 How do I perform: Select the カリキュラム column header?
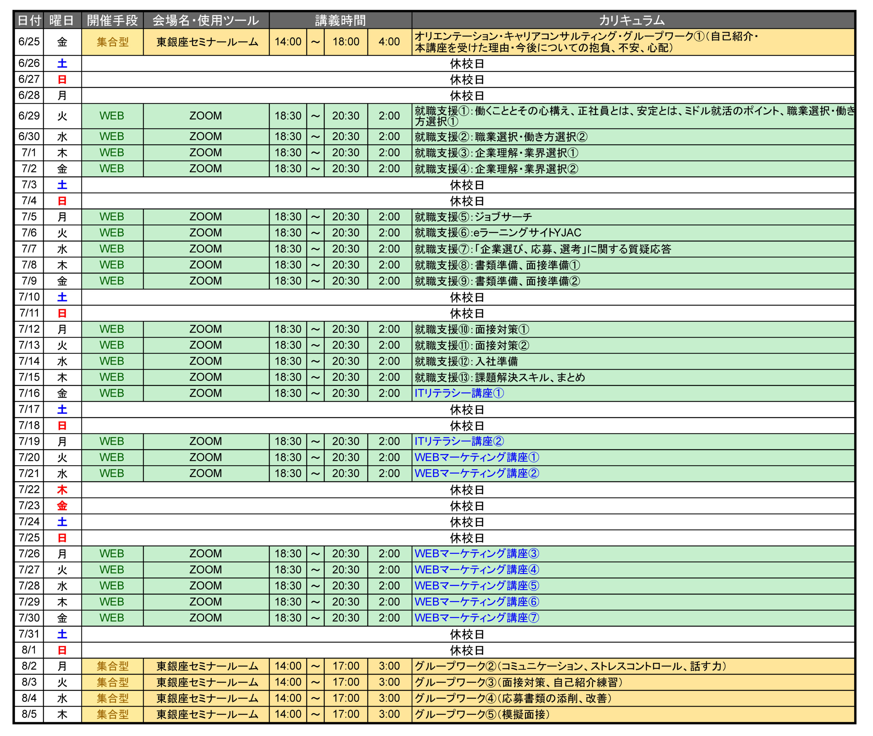point(633,20)
